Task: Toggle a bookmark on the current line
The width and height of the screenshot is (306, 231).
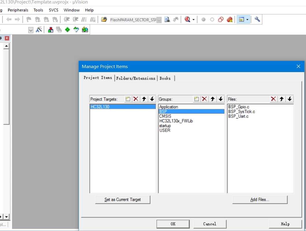Action: [29, 19]
